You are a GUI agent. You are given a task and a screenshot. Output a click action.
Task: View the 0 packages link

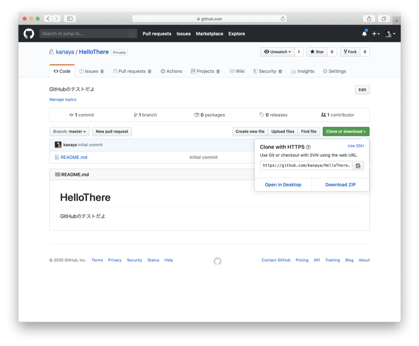coord(209,115)
